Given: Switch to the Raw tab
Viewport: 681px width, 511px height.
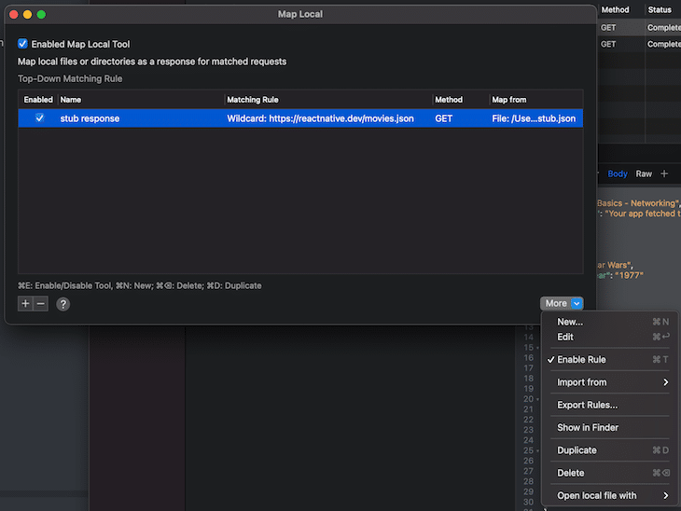Looking at the screenshot, I should click(x=644, y=173).
